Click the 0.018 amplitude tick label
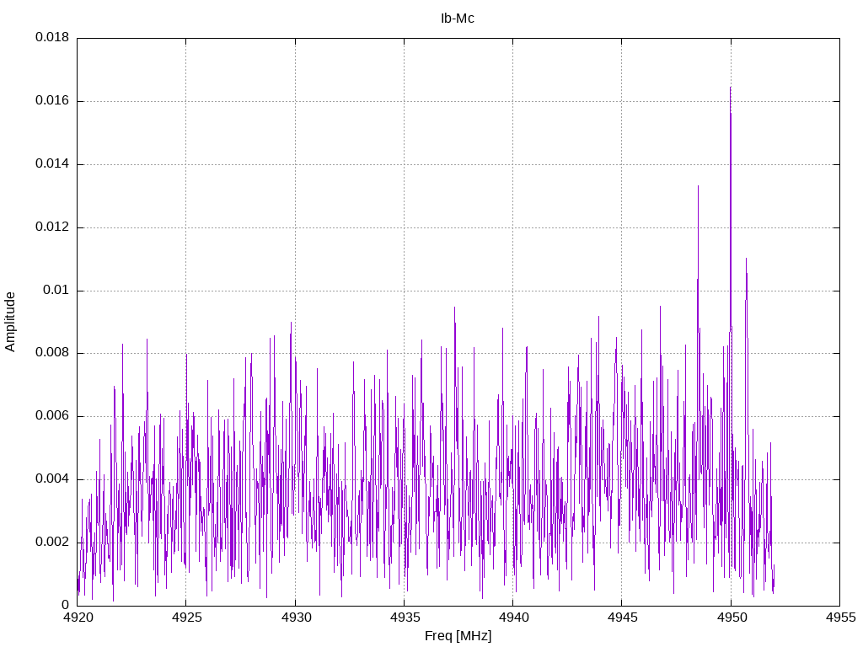Image resolution: width=863 pixels, height=647 pixels. [51, 38]
